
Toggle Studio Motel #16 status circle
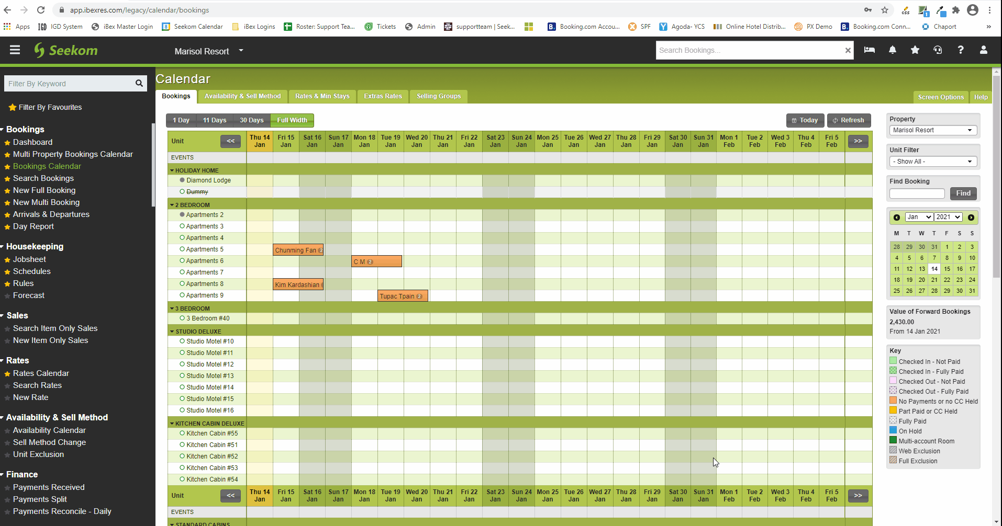(x=182, y=410)
